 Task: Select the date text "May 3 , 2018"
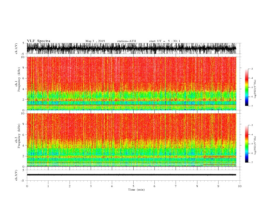(x=95, y=41)
